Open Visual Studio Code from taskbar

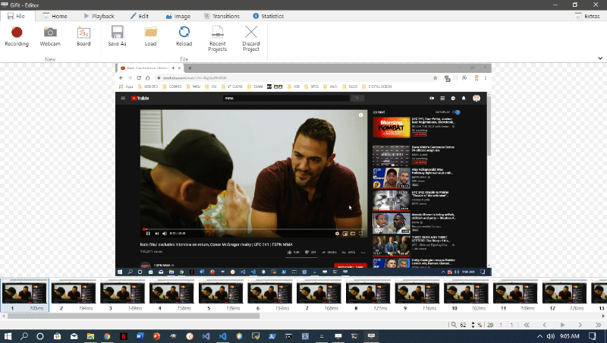(x=222, y=336)
